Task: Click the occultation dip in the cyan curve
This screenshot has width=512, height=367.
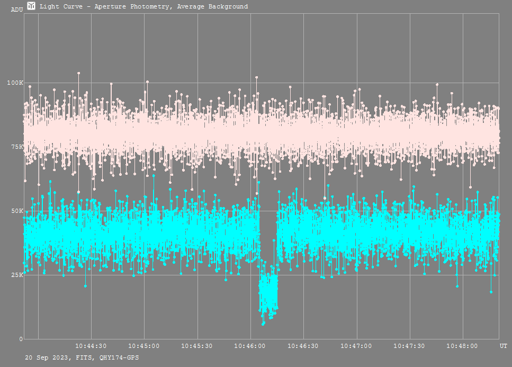Action: point(268,292)
